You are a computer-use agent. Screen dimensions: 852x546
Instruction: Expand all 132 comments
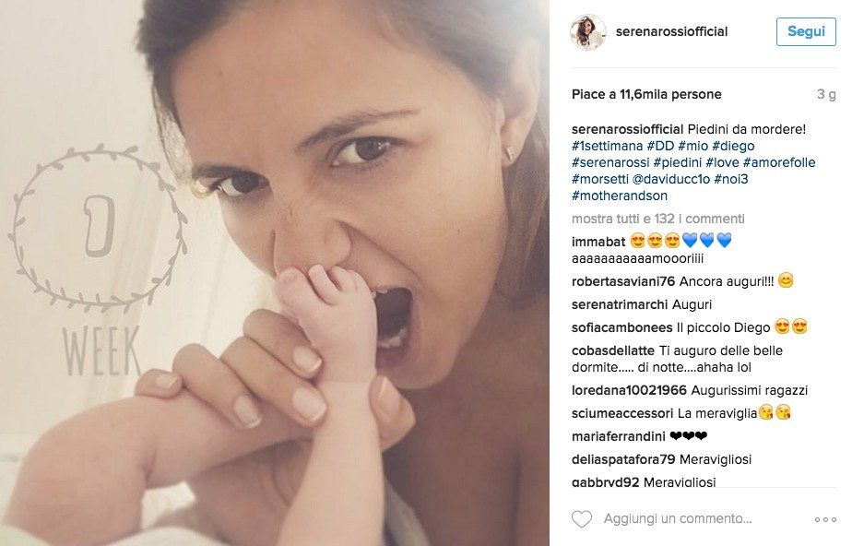click(658, 219)
